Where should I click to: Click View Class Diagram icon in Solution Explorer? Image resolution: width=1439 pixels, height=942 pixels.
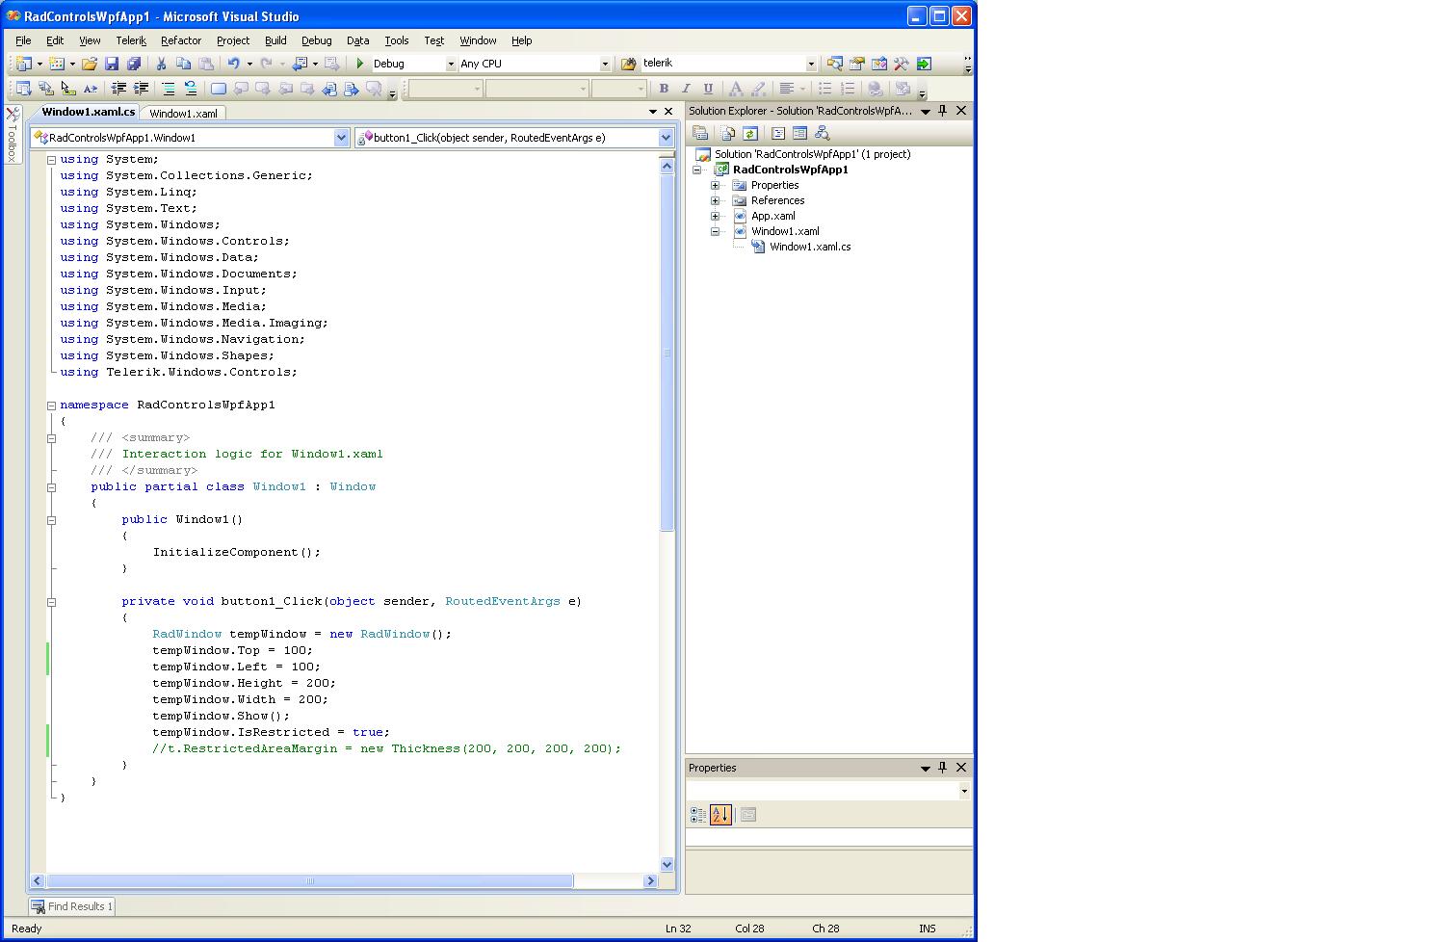pos(822,133)
